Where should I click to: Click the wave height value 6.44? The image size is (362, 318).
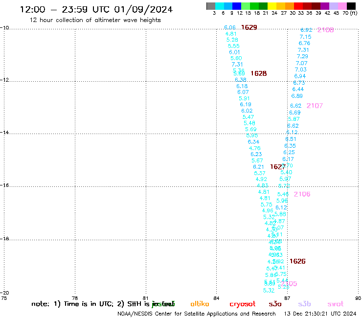pyautogui.click(x=298, y=89)
